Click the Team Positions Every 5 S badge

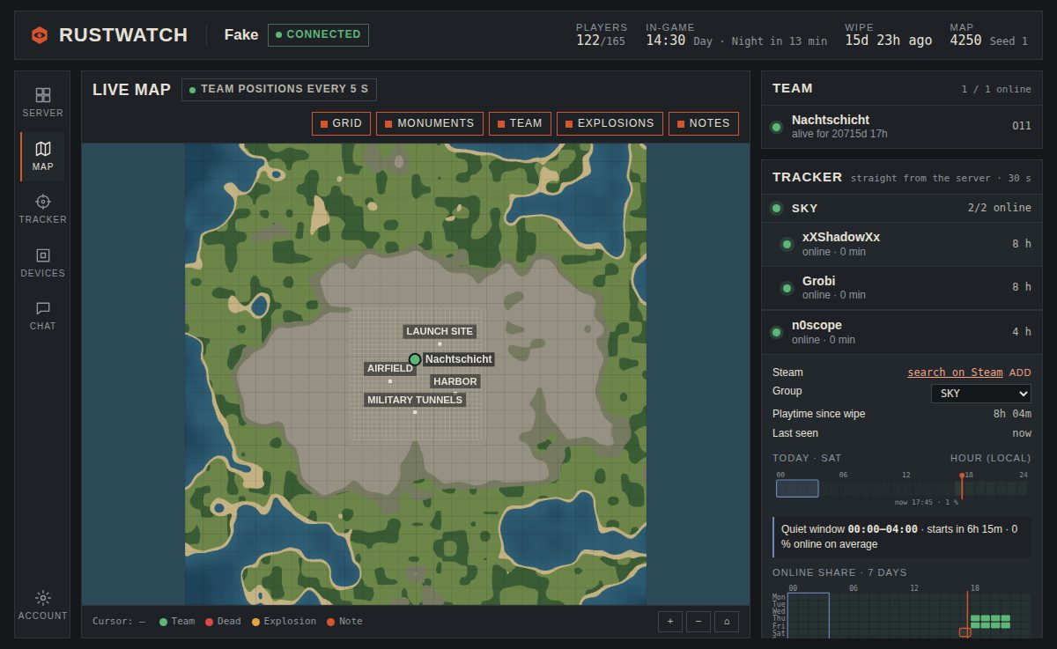pyautogui.click(x=279, y=89)
